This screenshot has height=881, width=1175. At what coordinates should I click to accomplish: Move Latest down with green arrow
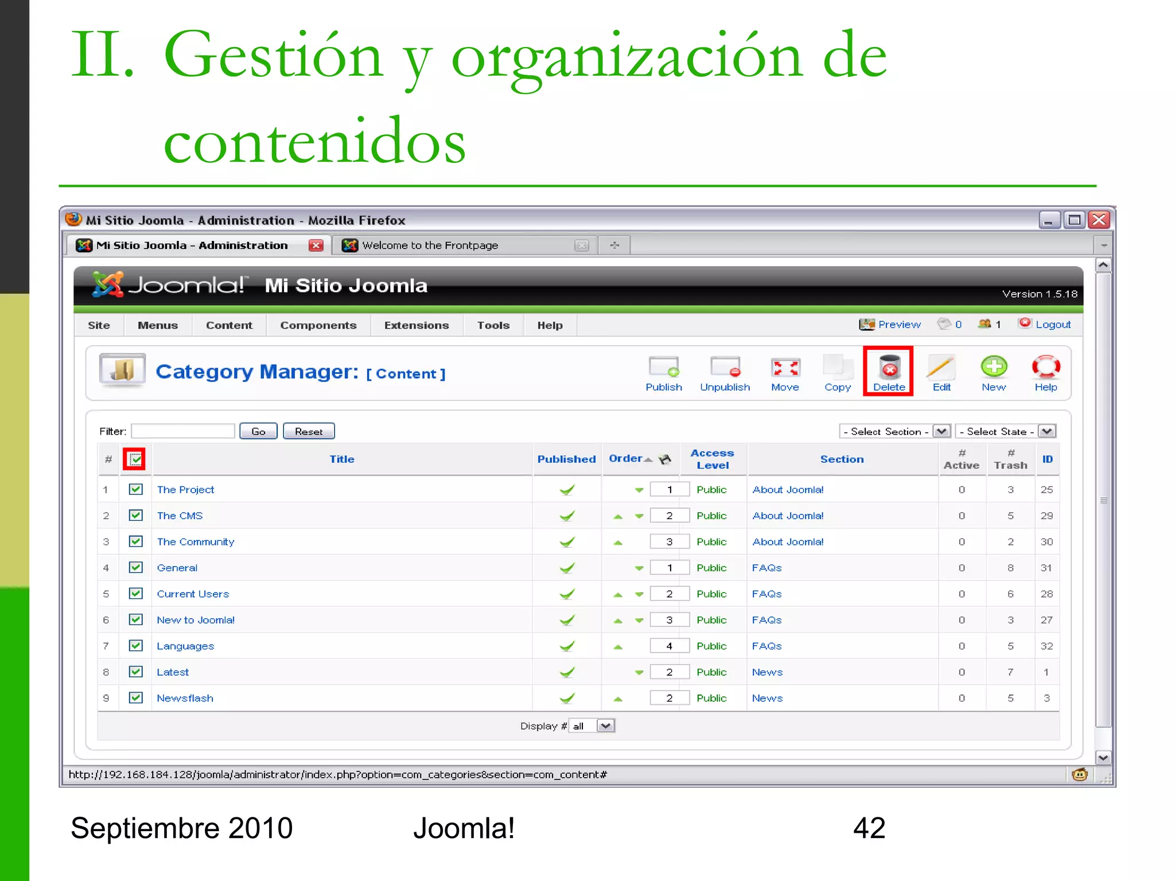click(639, 672)
